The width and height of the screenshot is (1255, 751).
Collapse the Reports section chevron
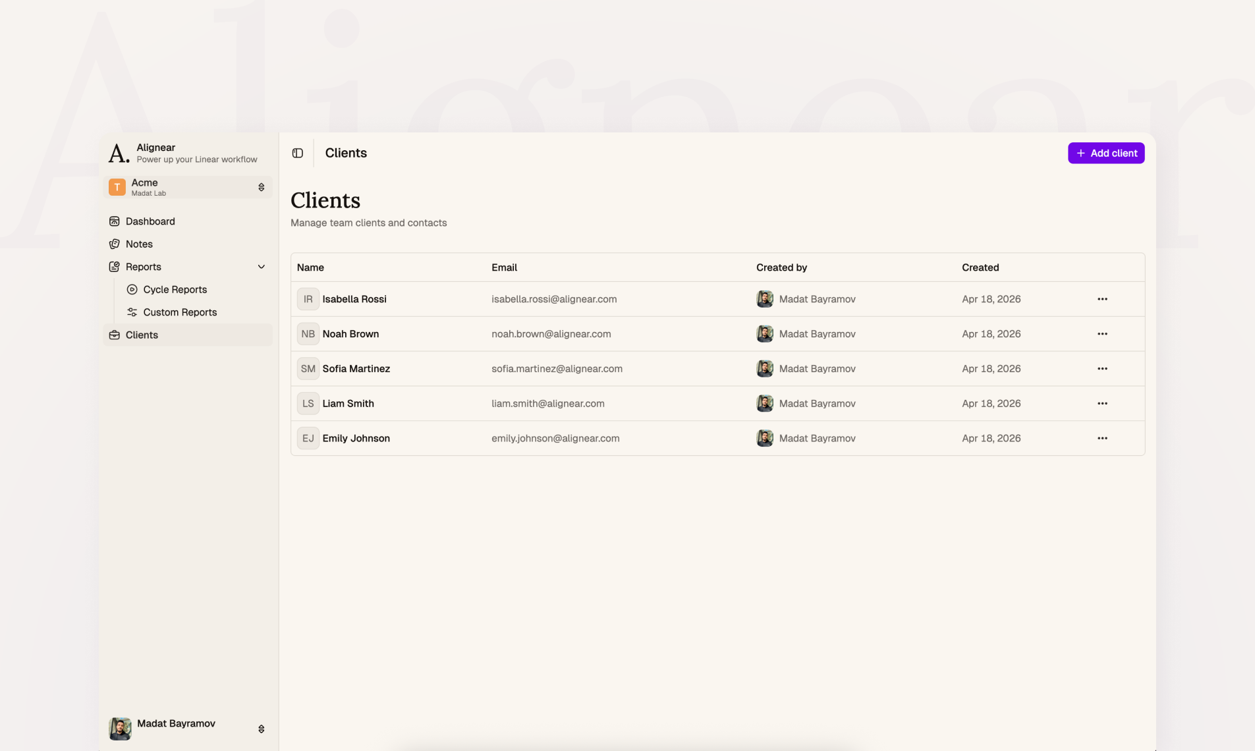(x=262, y=267)
